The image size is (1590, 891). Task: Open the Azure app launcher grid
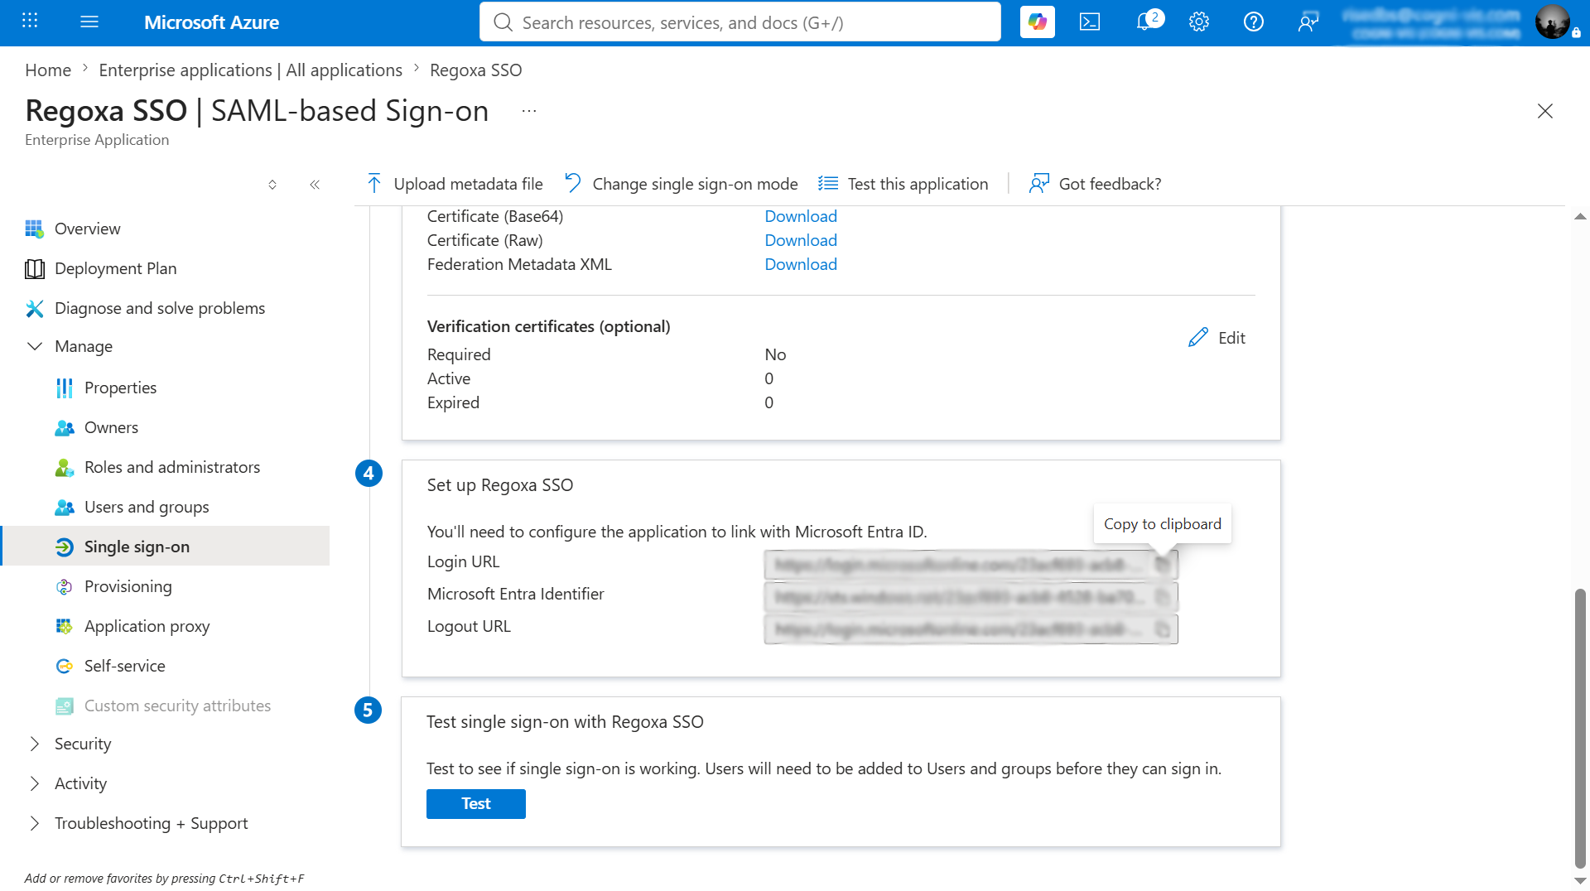click(x=30, y=22)
